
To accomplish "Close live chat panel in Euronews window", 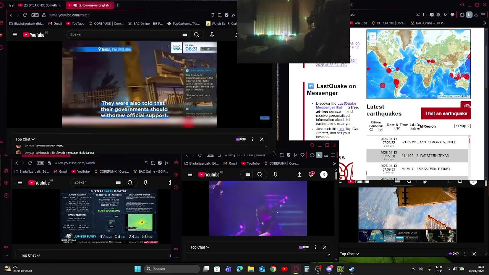I will (x=262, y=139).
